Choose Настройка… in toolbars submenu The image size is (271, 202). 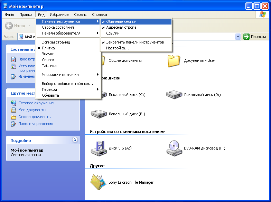click(136, 48)
